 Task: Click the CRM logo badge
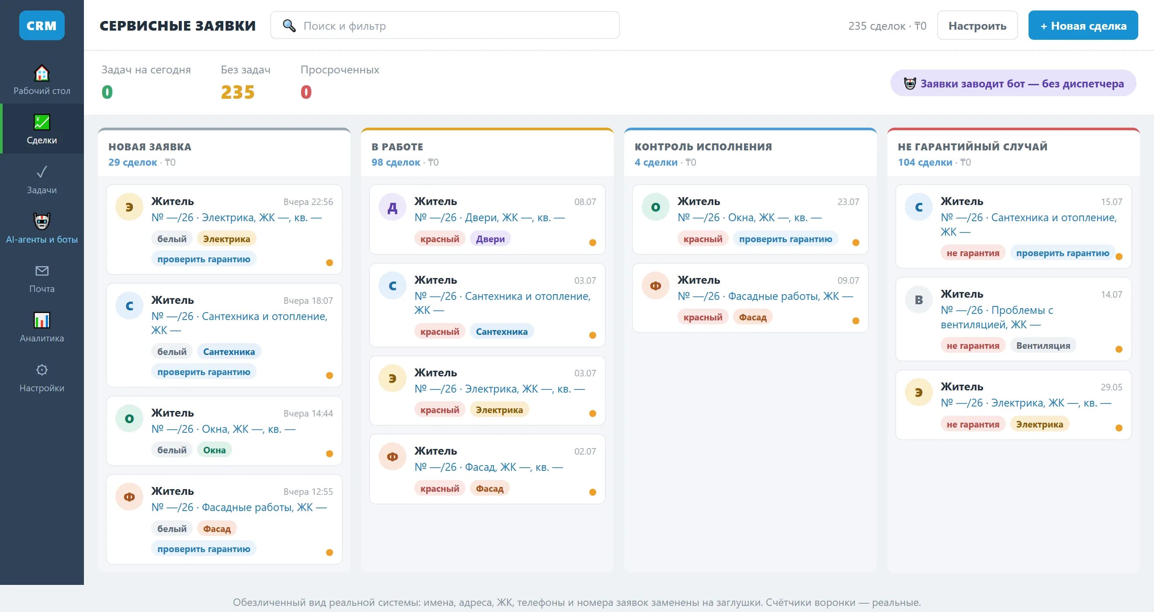(42, 25)
